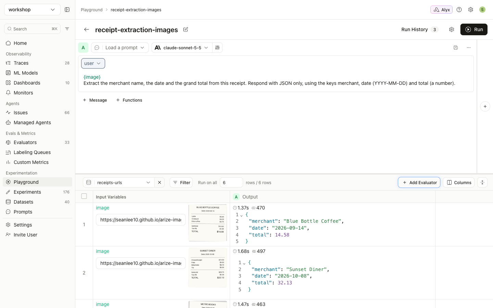Edit the playground name pencil icon

[186, 29]
